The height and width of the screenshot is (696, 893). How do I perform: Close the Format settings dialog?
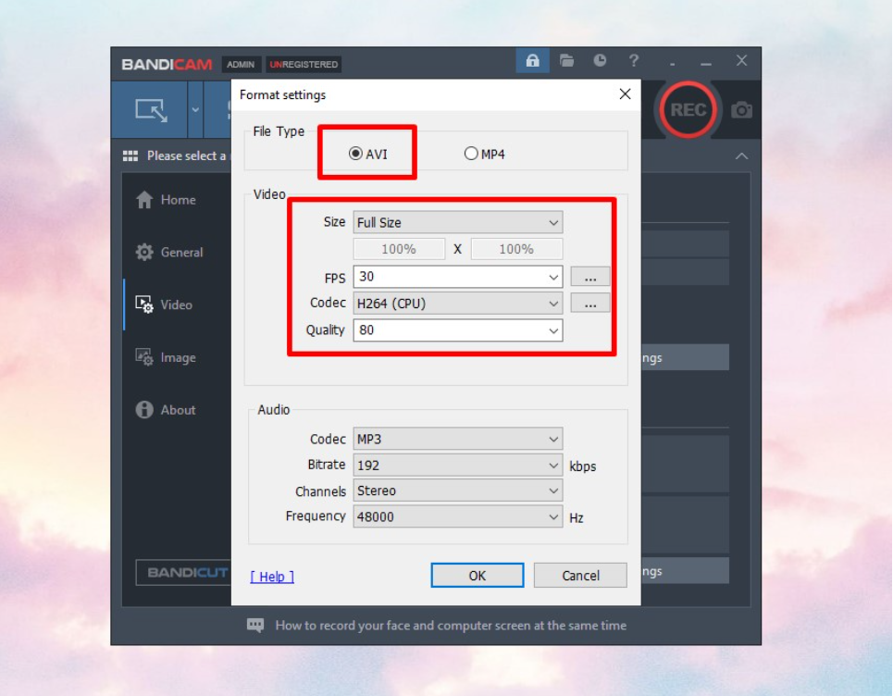pyautogui.click(x=625, y=94)
